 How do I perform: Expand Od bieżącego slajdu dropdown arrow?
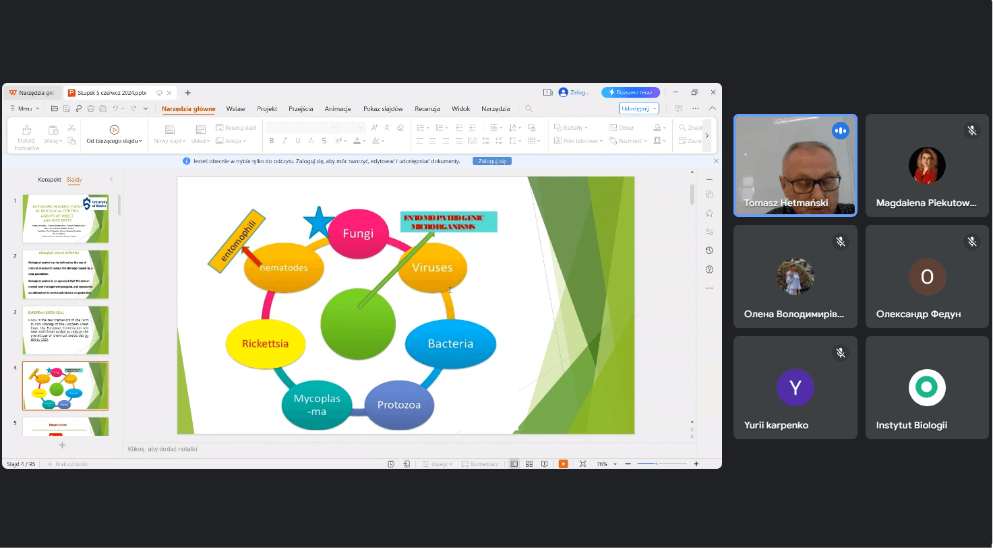coord(140,141)
